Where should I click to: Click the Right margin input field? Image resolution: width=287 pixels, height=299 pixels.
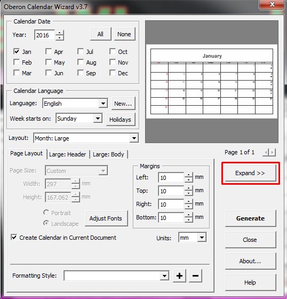tap(171, 204)
